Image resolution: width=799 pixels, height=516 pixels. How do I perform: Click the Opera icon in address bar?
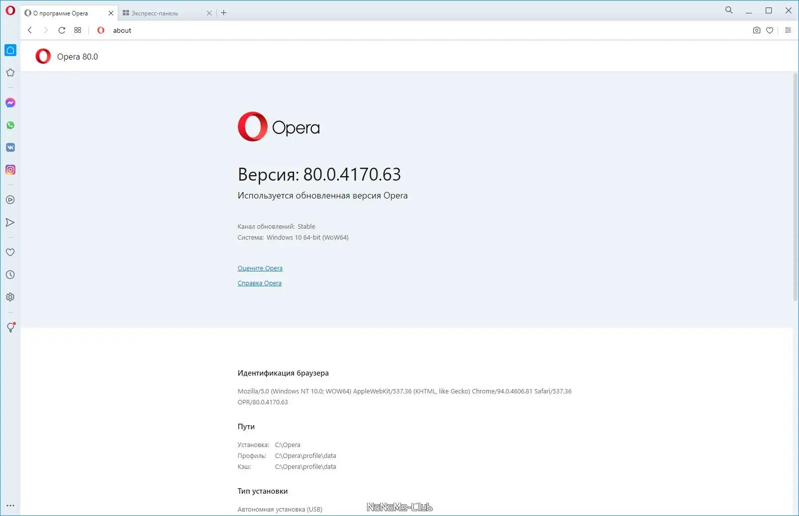[x=101, y=30]
